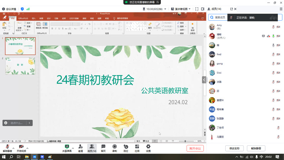Open the 设置 settings gear in meeting toolbar
284x160 pixels.
click(148, 147)
